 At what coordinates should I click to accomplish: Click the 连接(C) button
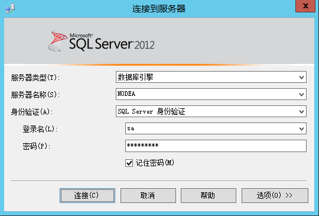tap(87, 195)
